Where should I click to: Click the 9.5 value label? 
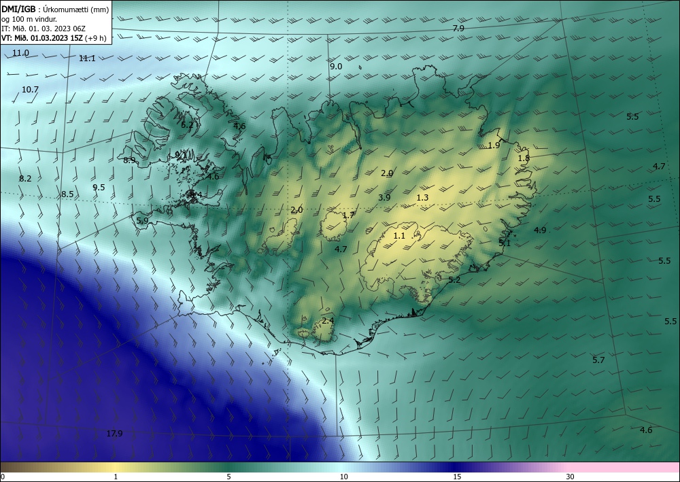(99, 188)
